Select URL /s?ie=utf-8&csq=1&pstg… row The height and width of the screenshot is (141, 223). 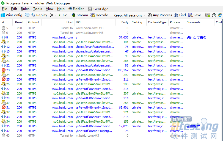pos(94,131)
